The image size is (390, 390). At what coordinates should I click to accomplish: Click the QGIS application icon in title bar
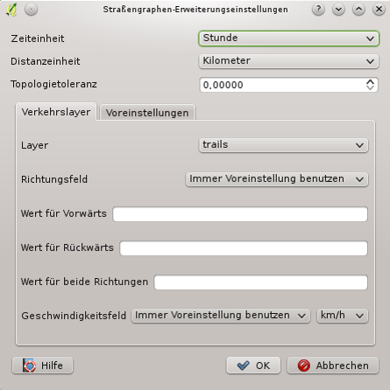11,10
